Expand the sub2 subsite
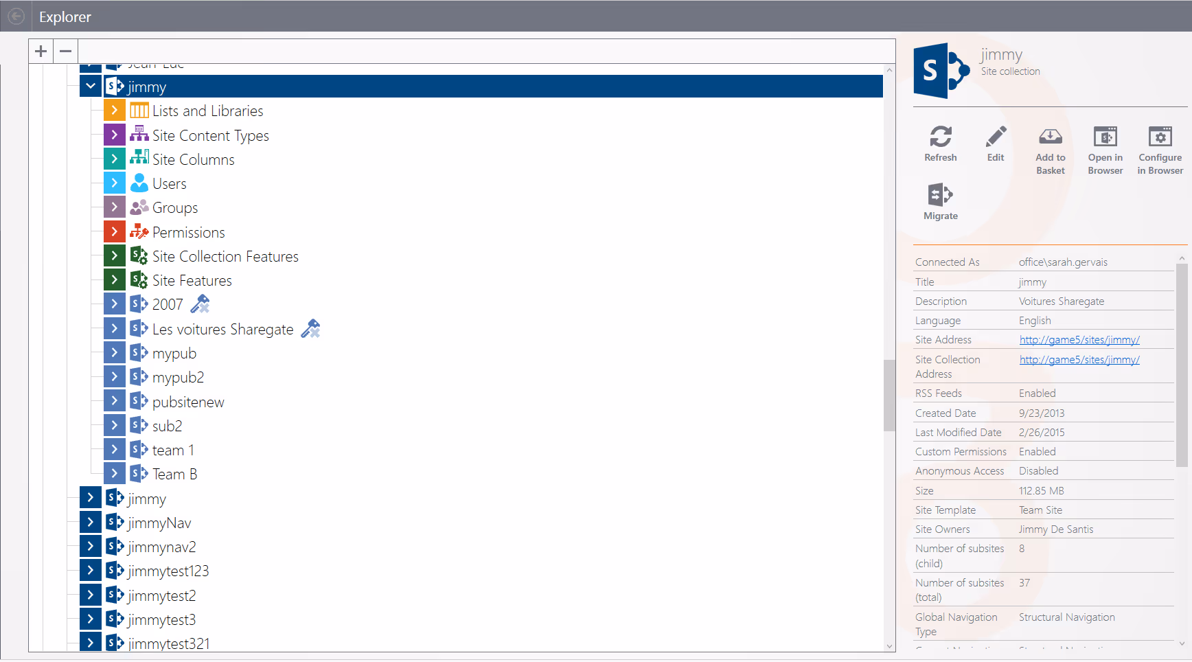This screenshot has width=1192, height=662. click(x=115, y=425)
